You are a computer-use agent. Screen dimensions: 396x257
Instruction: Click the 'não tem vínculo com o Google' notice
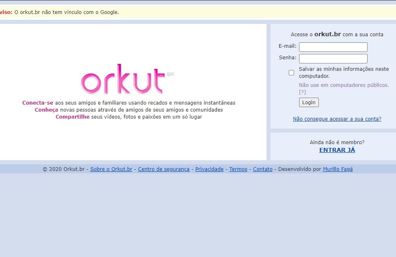67,12
